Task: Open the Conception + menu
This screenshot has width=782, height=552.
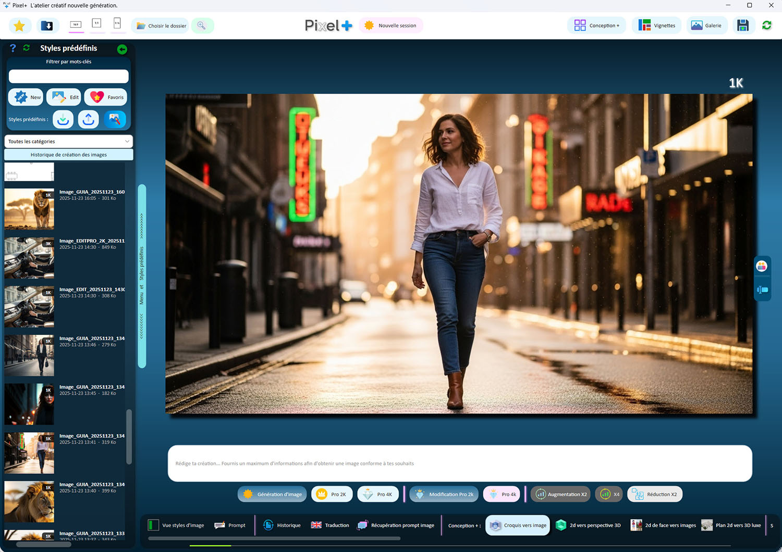Action: [597, 26]
